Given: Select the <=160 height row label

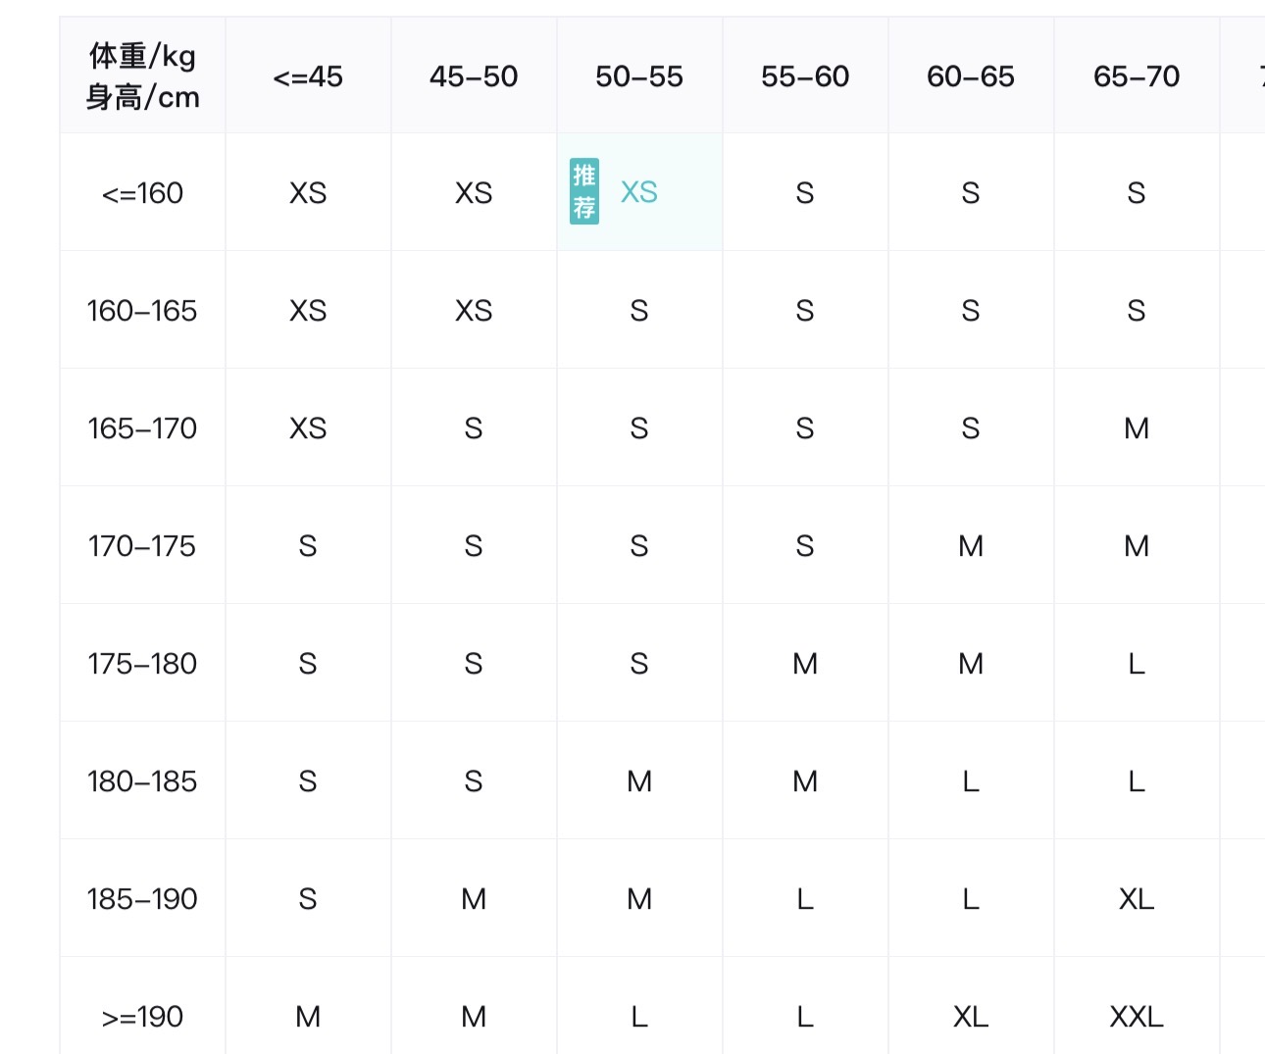Looking at the screenshot, I should pos(143,193).
